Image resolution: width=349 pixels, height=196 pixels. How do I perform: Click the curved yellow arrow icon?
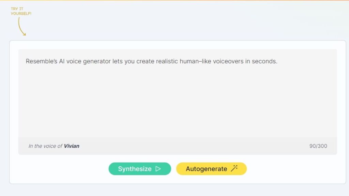pos(21,27)
